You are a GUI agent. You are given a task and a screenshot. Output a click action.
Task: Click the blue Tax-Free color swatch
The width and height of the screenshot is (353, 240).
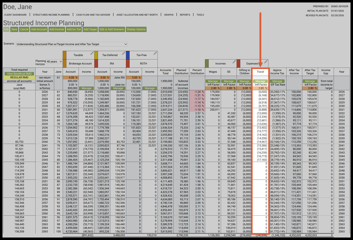tap(128, 55)
